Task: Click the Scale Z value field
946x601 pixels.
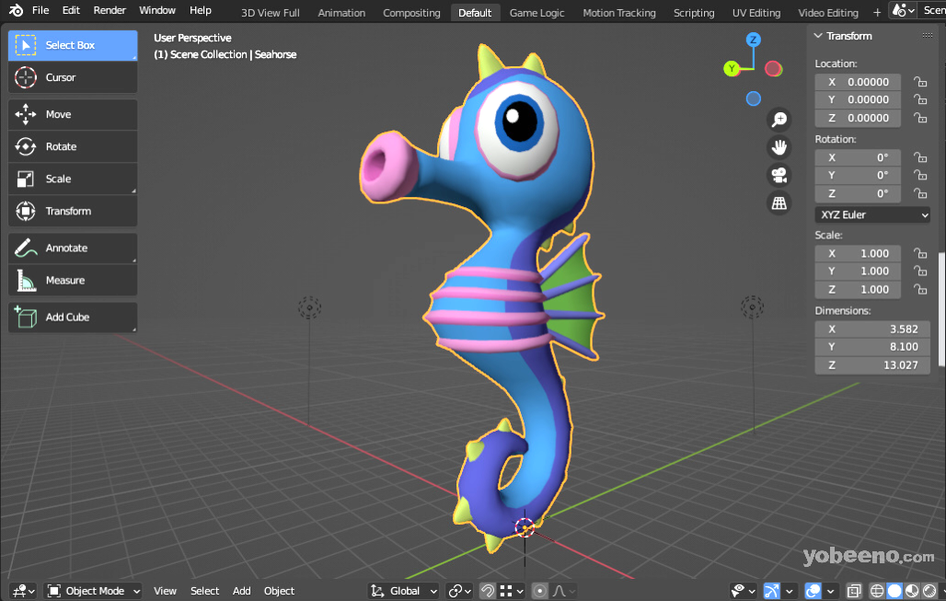Action: coord(858,290)
